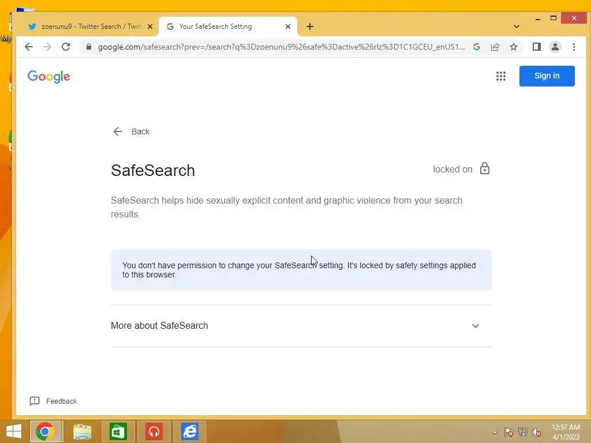Click the muted volume tray icon
The width and height of the screenshot is (591, 443).
click(537, 432)
